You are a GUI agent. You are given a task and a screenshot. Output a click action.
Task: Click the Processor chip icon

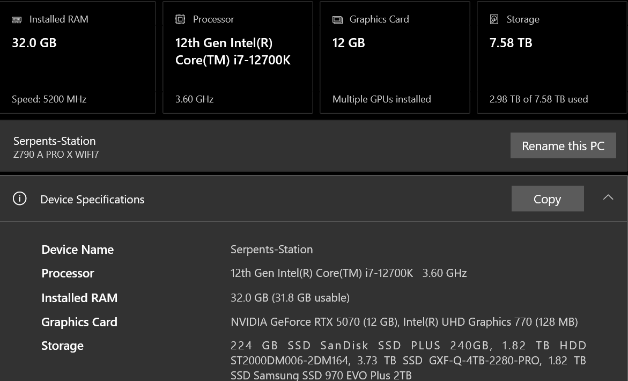pos(180,19)
